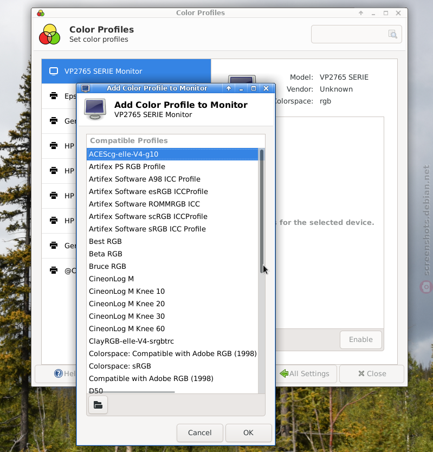The width and height of the screenshot is (433, 452).
Task: Select CineonLog M Knee 30 profile
Action: [172, 316]
